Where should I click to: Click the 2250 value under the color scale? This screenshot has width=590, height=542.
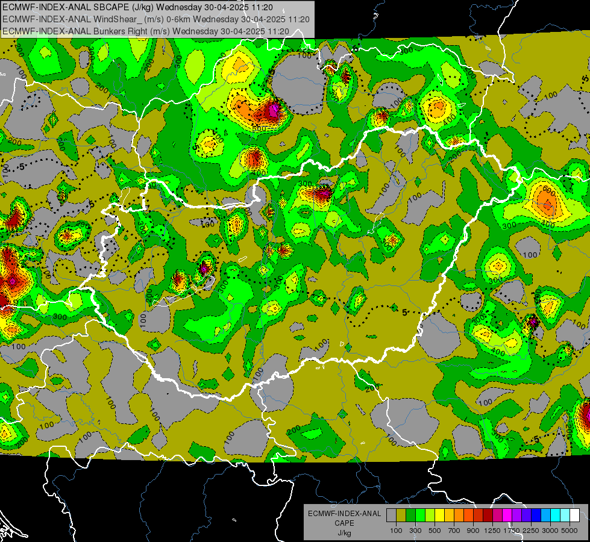pos(530,531)
